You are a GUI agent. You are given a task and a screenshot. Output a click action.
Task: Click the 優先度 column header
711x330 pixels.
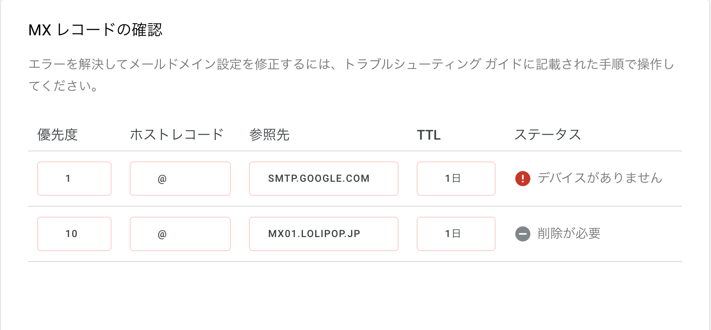click(x=57, y=134)
